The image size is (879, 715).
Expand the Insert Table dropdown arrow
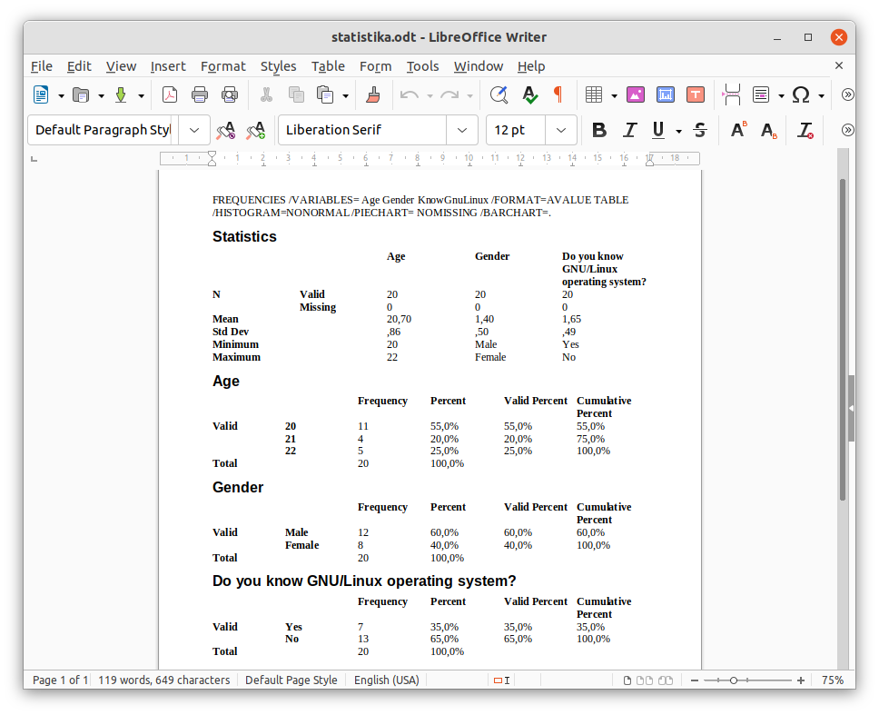pyautogui.click(x=614, y=96)
